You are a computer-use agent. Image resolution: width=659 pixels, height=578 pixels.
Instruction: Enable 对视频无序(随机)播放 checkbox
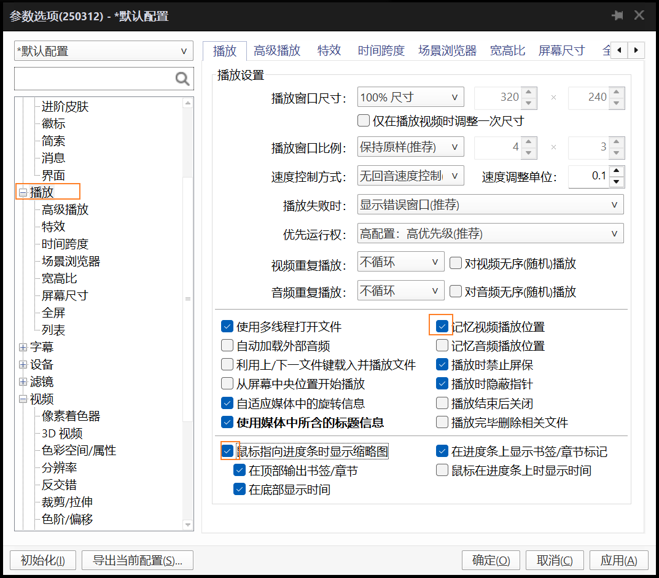point(456,263)
